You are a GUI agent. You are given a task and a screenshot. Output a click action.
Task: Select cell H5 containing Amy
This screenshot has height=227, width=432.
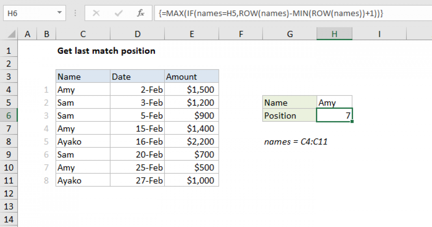(x=334, y=102)
